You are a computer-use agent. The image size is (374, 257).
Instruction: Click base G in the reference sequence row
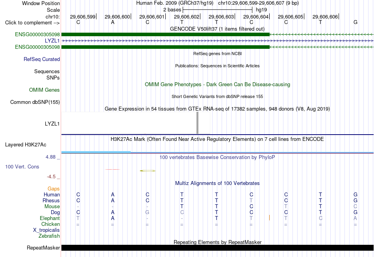coord(355,22)
